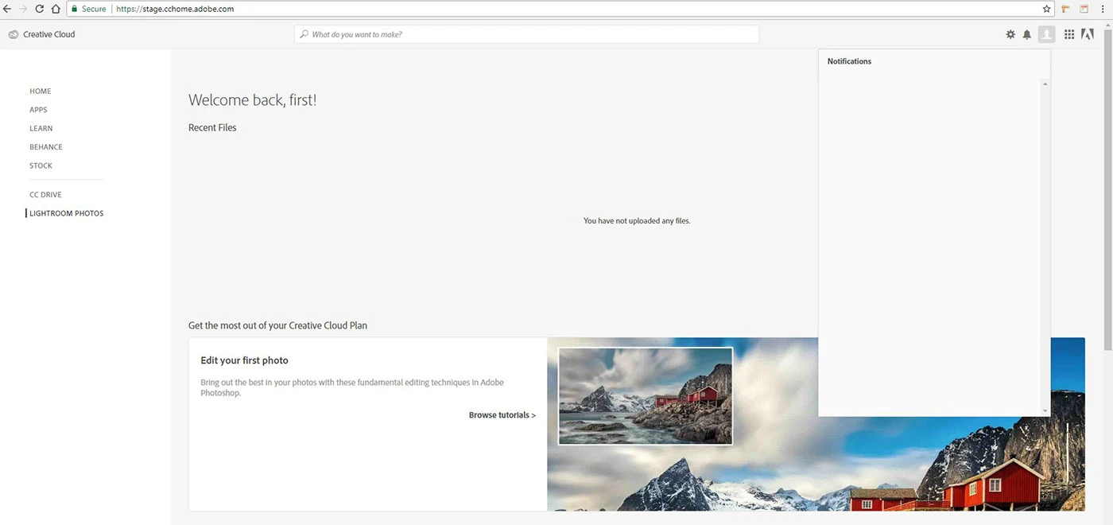Open the settings gear icon
The image size is (1113, 525).
(1010, 34)
